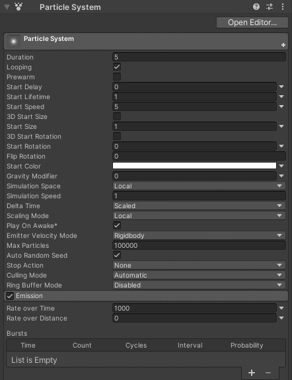Open Start Lifetime curve mode arrow

281,96
